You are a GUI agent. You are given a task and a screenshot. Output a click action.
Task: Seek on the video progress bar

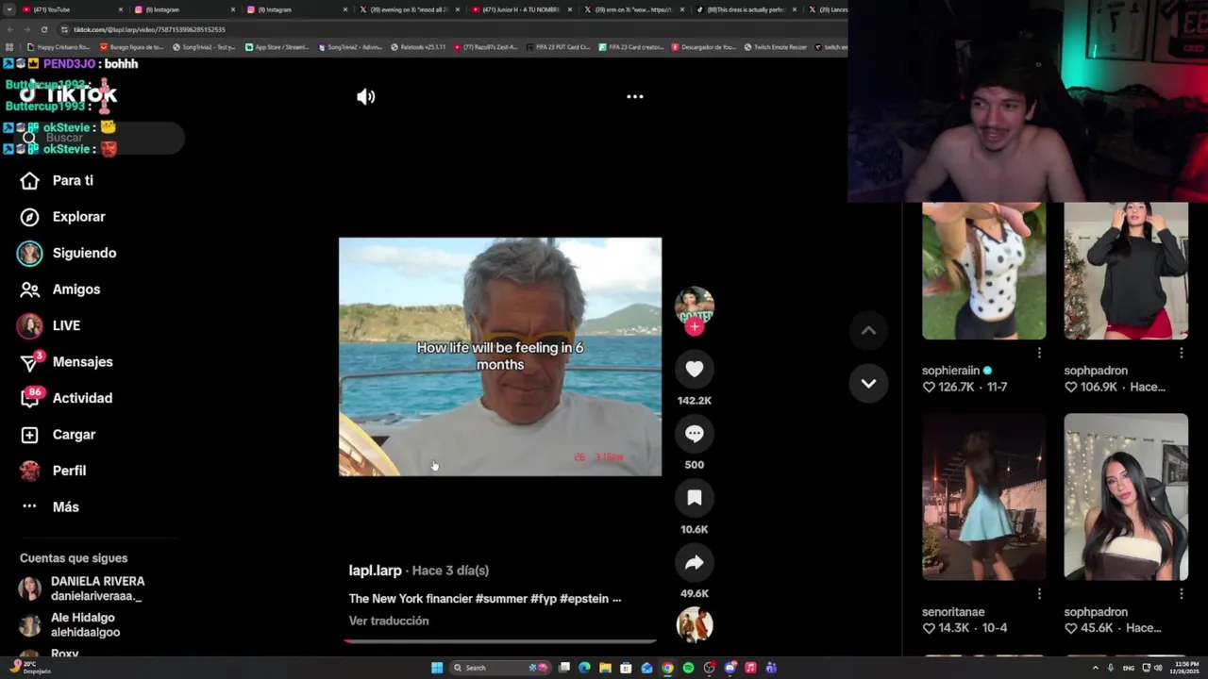[500, 641]
